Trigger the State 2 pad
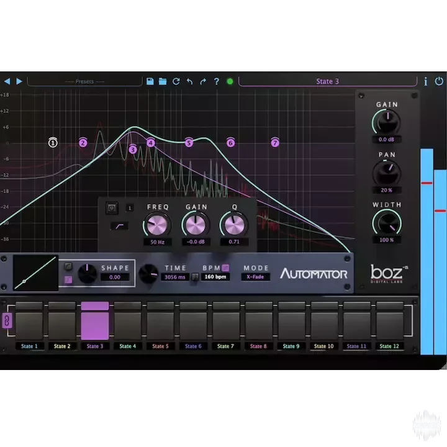This screenshot has height=447, width=447. click(x=62, y=326)
